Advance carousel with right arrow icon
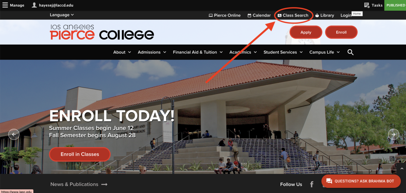406x193 pixels. pyautogui.click(x=393, y=134)
